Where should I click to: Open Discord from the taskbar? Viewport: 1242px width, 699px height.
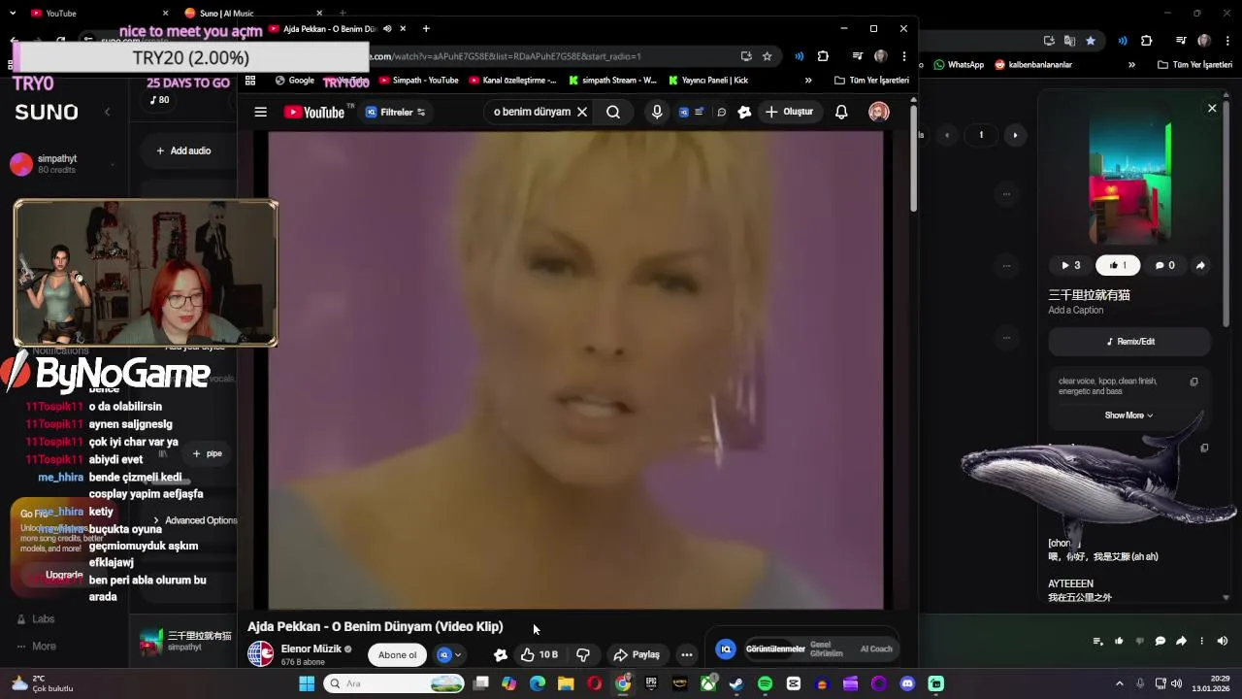[x=907, y=683]
